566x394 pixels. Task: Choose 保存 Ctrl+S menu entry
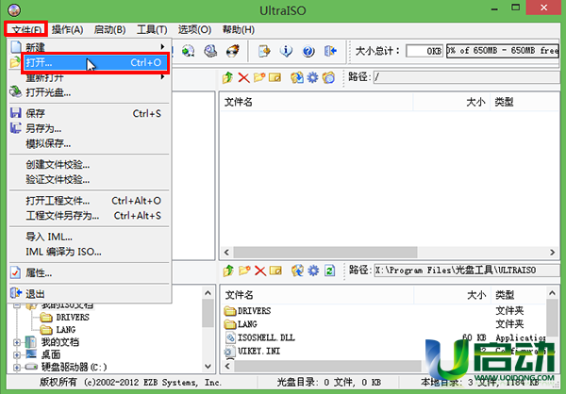[89, 114]
